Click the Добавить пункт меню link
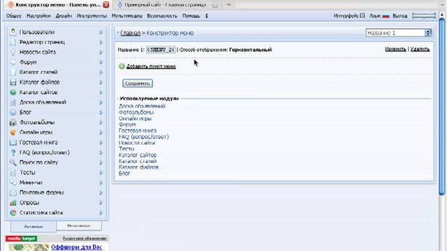 click(x=151, y=66)
